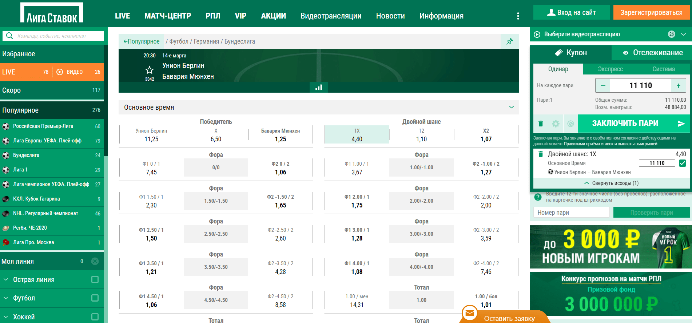Select the Одинар coupon tab

(558, 69)
